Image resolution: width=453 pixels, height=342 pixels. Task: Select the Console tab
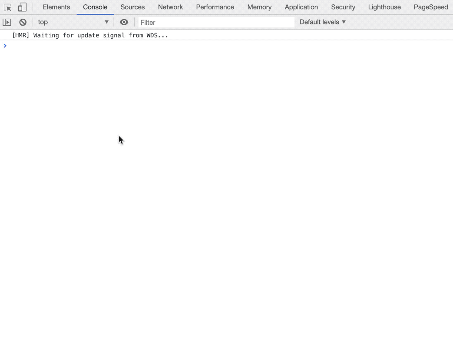[x=95, y=7]
